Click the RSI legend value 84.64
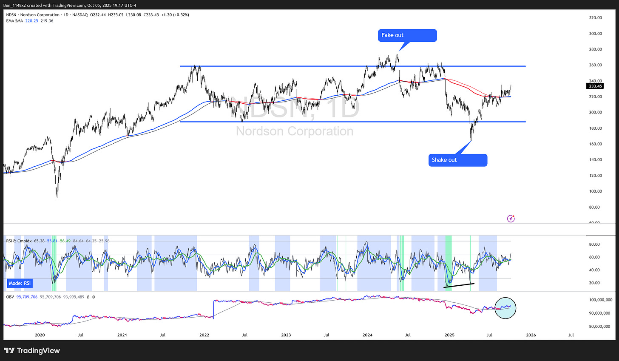The height and width of the screenshot is (361, 619). coord(78,241)
